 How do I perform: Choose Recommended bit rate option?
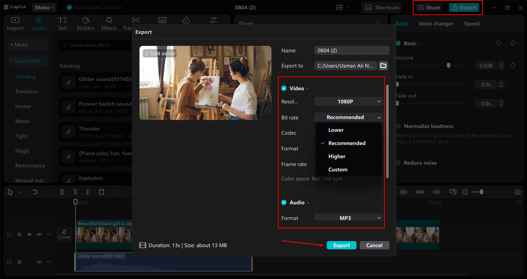coord(348,143)
